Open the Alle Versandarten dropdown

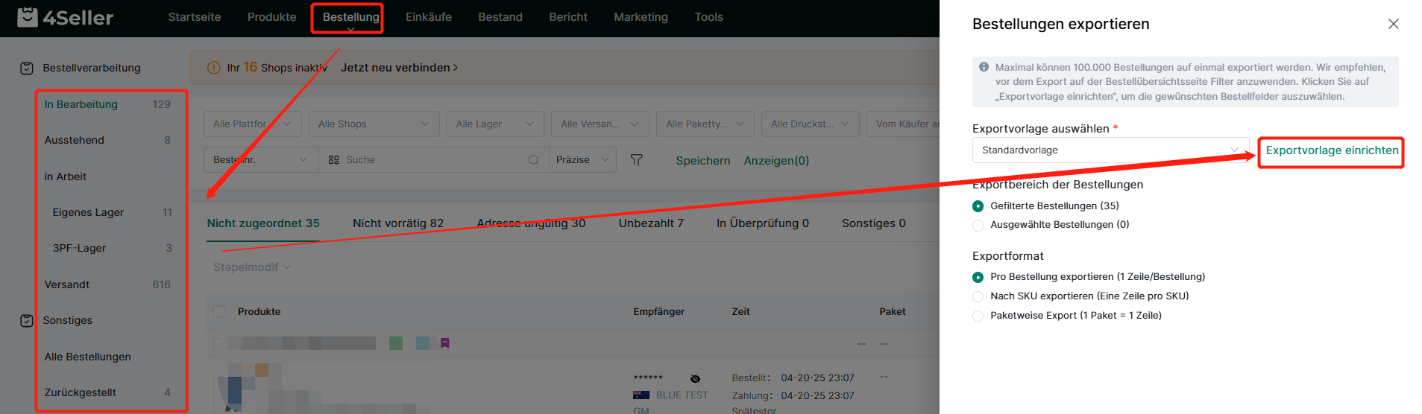600,124
